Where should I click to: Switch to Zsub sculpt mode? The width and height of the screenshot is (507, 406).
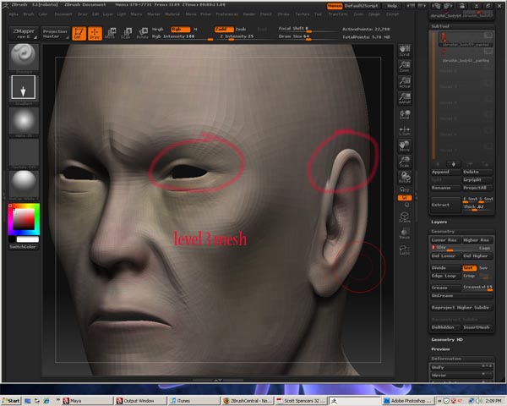coord(241,29)
